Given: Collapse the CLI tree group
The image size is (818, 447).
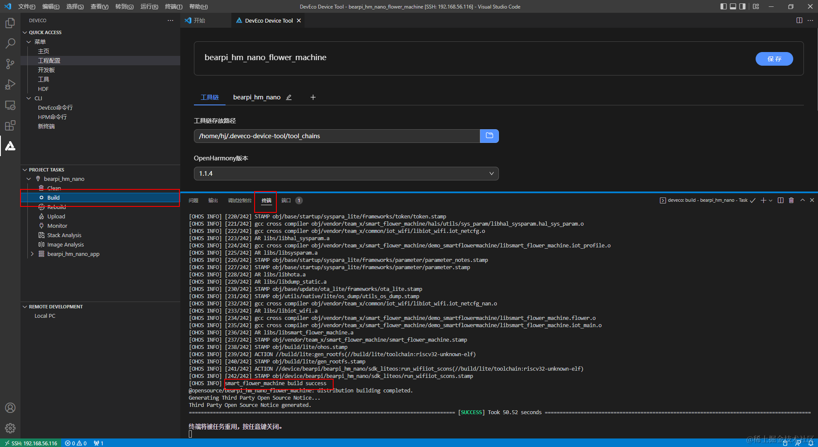Looking at the screenshot, I should (x=29, y=98).
